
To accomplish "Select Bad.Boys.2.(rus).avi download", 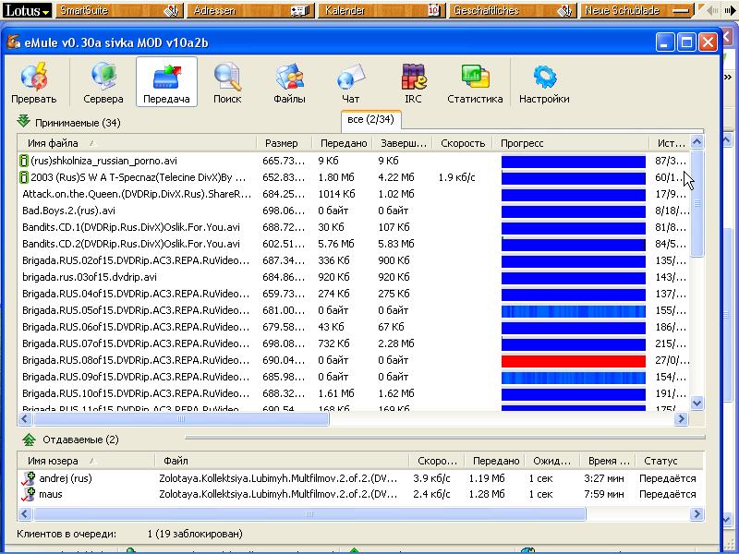I will tap(354, 211).
